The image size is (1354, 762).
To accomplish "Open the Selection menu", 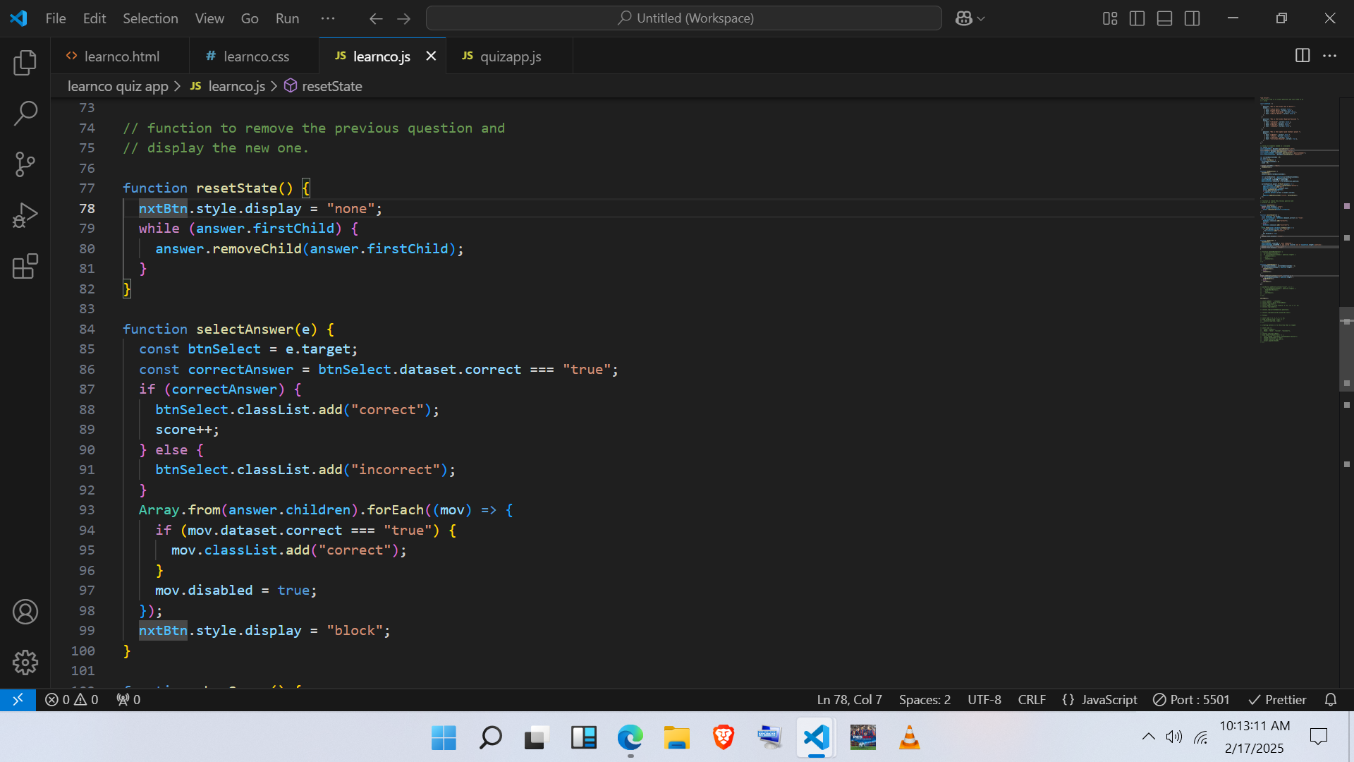I will click(x=150, y=18).
